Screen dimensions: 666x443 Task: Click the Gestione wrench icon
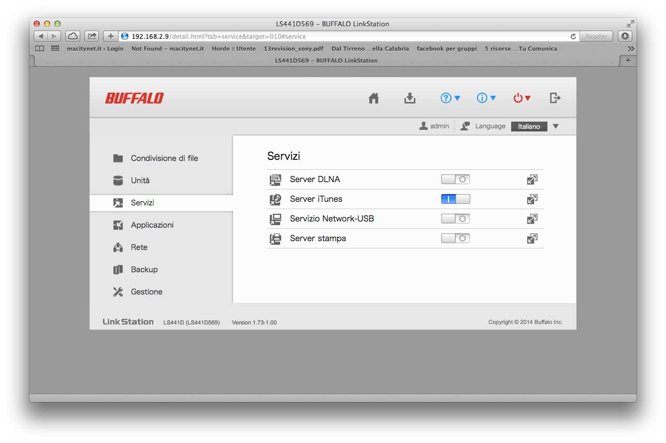pos(118,292)
